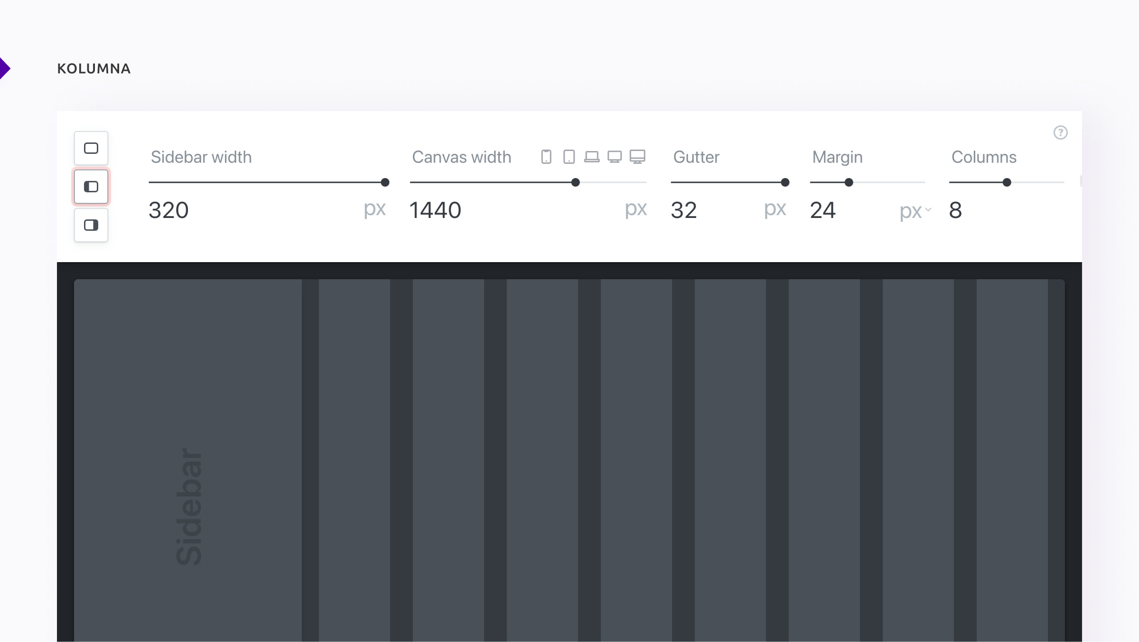1139x642 pixels.
Task: Click the KOLUMNA brand title
Action: [x=94, y=69]
